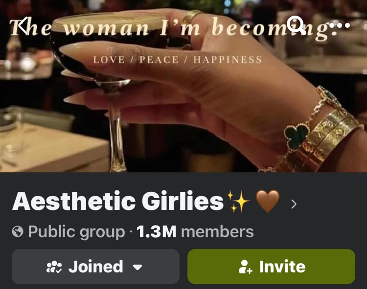Click the brown heart emoji in title
This screenshot has height=289, width=367.
pos(268,202)
